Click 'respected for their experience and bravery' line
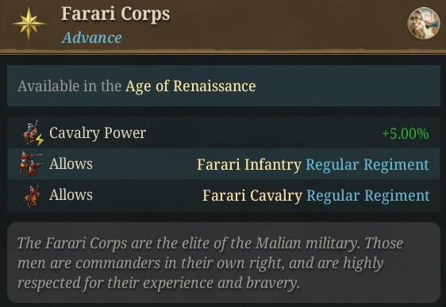The image size is (446, 307). click(x=159, y=283)
